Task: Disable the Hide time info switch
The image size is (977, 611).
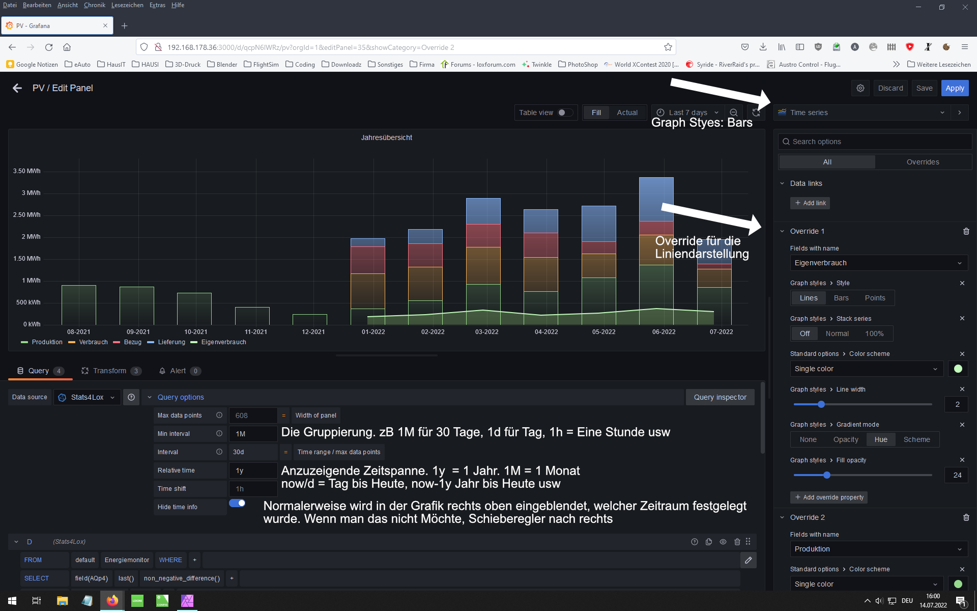Action: [x=237, y=503]
